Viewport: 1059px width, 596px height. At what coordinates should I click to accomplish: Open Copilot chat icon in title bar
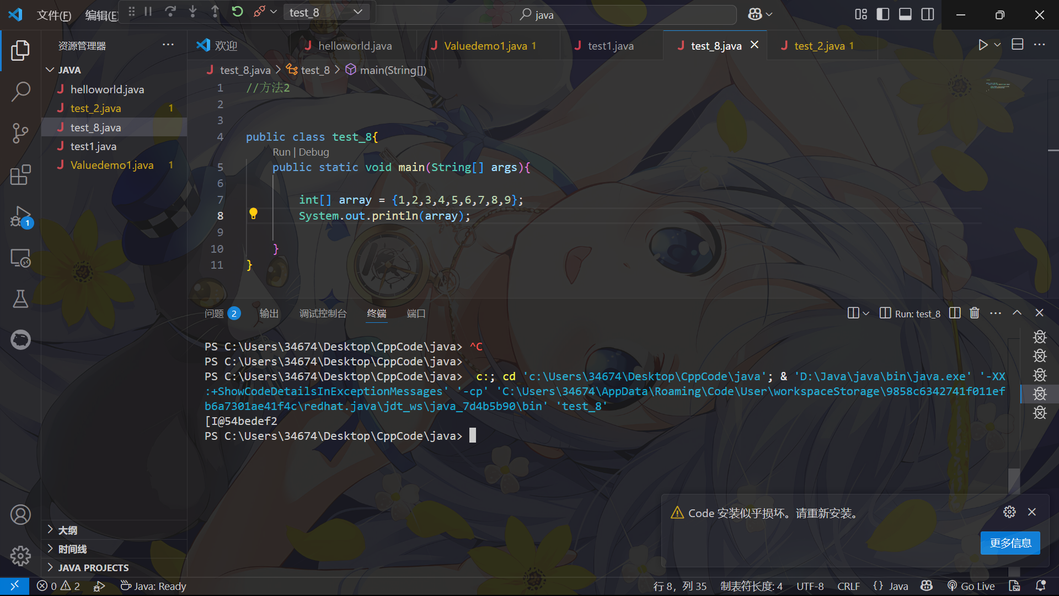755,14
